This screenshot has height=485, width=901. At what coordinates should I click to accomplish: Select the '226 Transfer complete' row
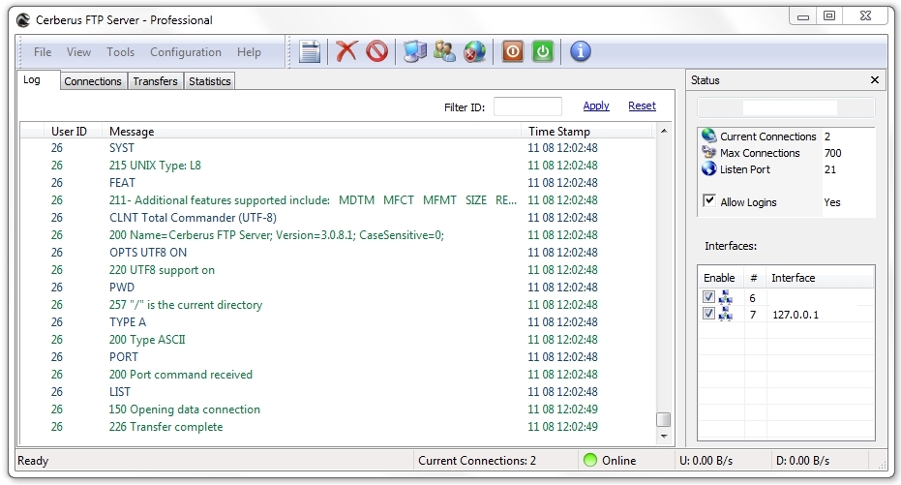pos(338,427)
